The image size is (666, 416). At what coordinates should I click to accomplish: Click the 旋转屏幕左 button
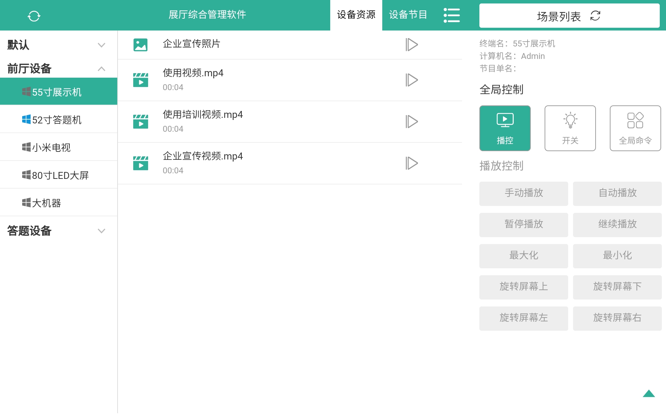(x=523, y=318)
